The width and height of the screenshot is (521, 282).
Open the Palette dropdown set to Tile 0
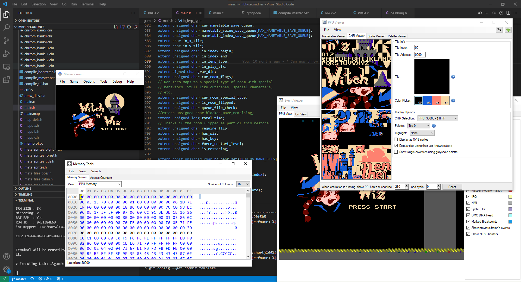point(419,126)
